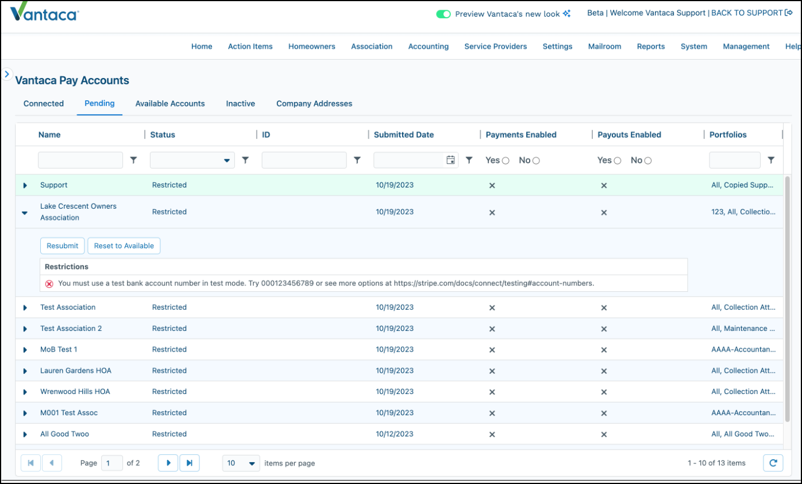Expand the All Good Twoo row
This screenshot has height=484, width=802.
25,434
